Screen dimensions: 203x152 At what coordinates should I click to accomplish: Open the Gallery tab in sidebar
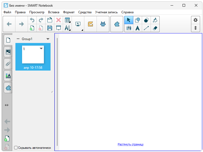tap(8, 52)
